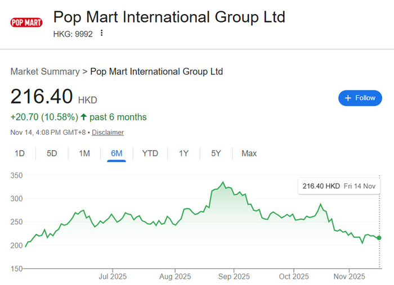The image size is (394, 285).
Task: Switch chart to YTD range
Action: [150, 153]
